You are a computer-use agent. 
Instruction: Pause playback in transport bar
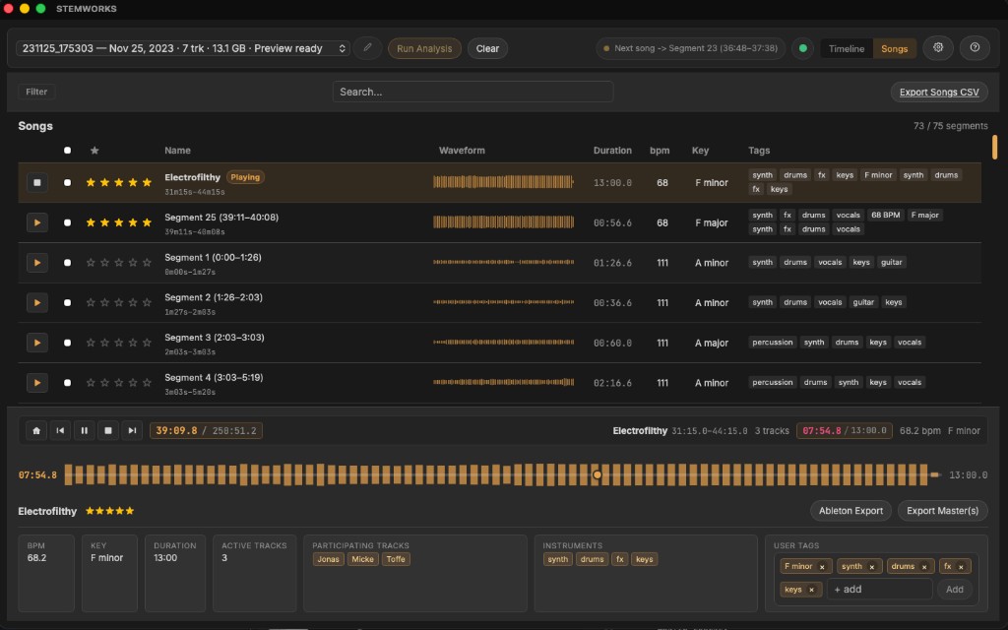click(85, 431)
